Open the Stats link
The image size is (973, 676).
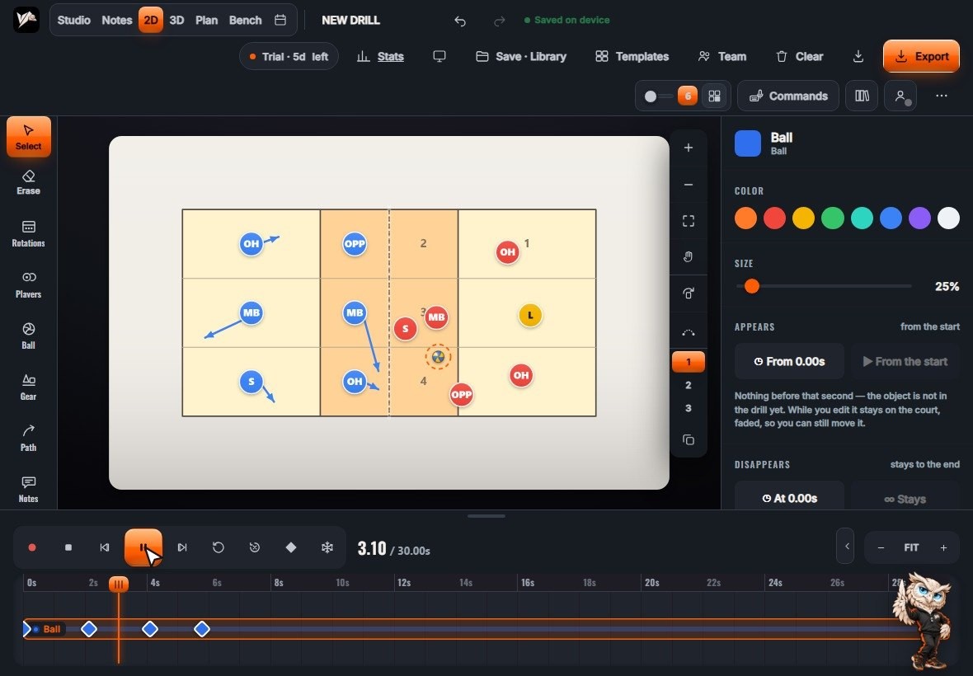(380, 56)
